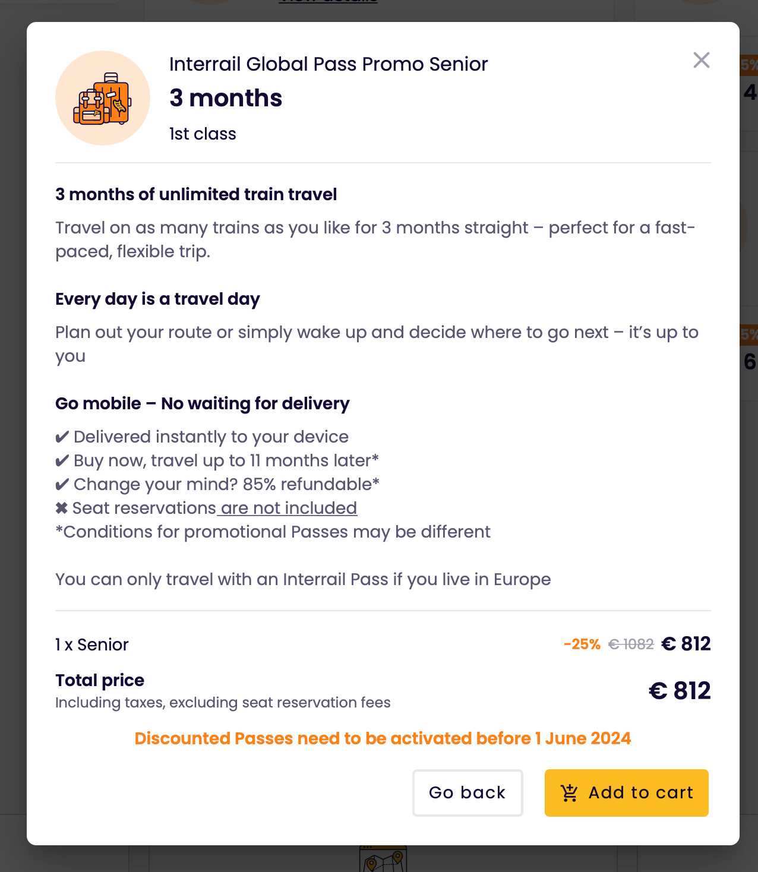758x872 pixels.
Task: Click the struck-through € 1082 original price
Action: [x=631, y=644]
